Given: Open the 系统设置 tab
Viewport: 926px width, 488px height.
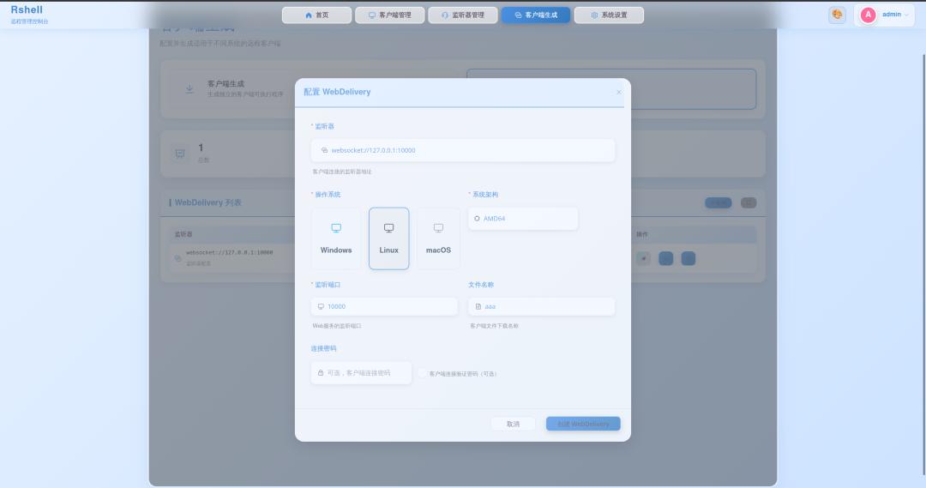Looking at the screenshot, I should [609, 15].
